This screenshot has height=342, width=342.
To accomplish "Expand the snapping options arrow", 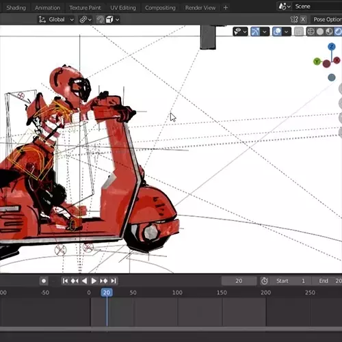I will point(117,20).
